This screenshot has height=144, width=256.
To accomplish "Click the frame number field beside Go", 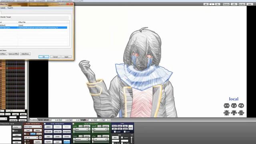I will pos(212,4).
